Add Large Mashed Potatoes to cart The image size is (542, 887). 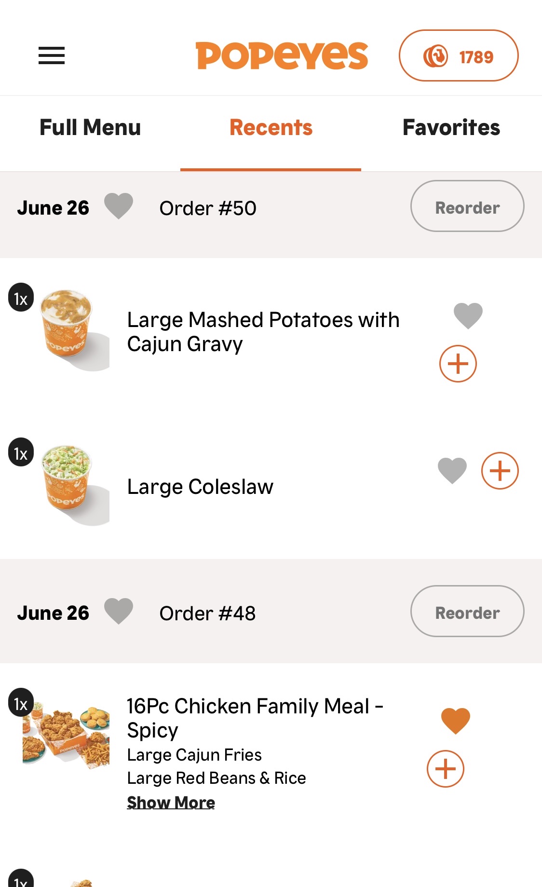click(458, 364)
